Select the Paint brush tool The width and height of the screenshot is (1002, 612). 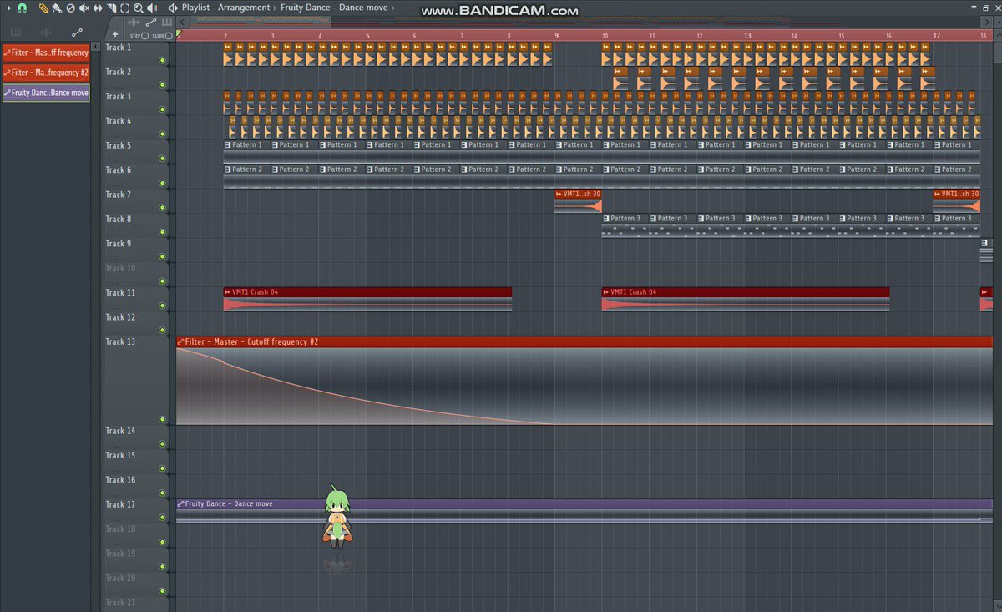coord(57,8)
